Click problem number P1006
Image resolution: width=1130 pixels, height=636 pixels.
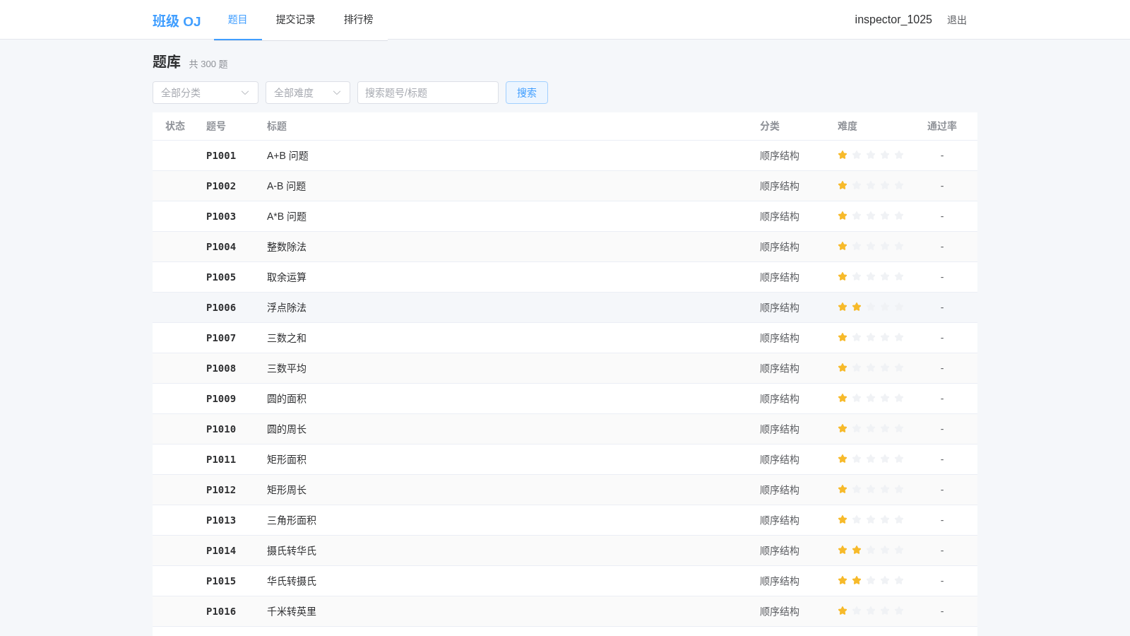tap(221, 307)
